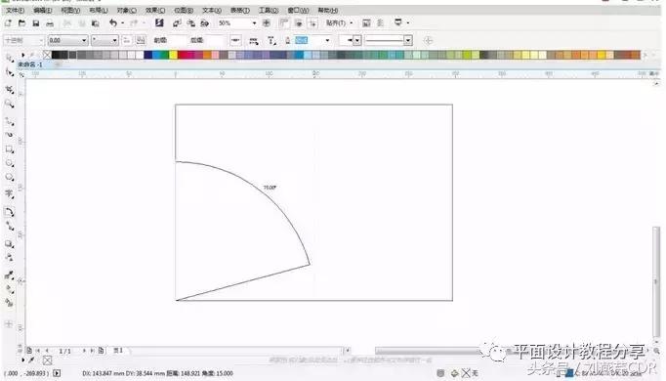Viewport: 666px width, 381px height.
Task: Select the Crop tool in toolbox
Action: (x=9, y=89)
